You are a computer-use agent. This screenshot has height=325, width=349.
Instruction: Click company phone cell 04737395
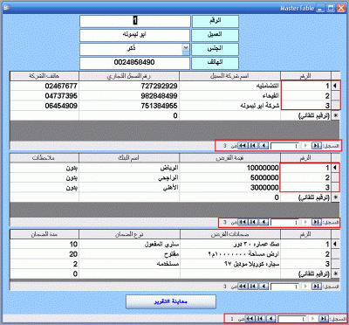click(44, 96)
